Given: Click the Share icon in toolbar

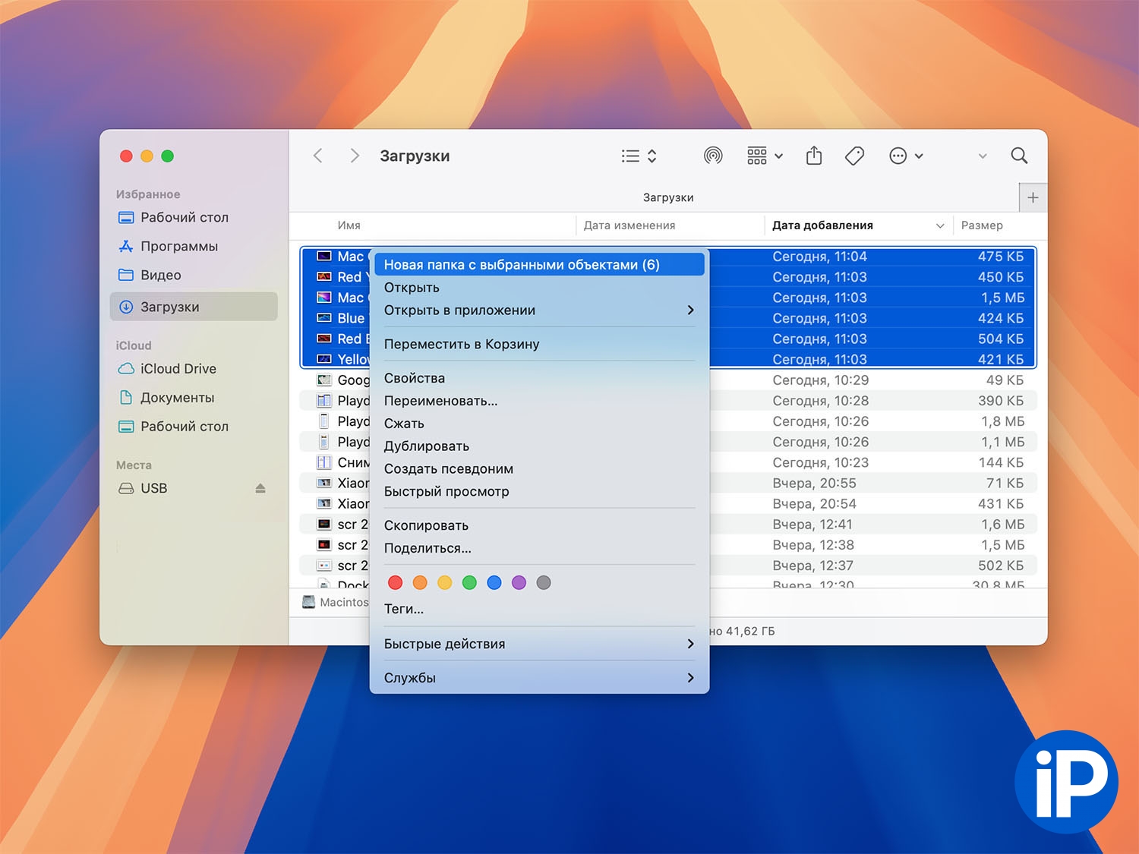Looking at the screenshot, I should (814, 156).
